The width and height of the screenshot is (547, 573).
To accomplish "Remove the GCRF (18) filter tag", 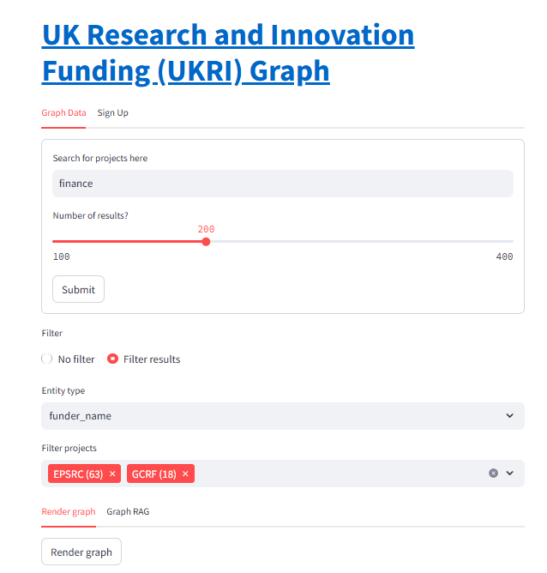I will (185, 473).
